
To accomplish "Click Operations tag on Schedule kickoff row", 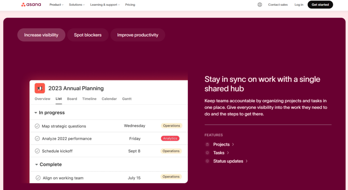I will point(171,151).
